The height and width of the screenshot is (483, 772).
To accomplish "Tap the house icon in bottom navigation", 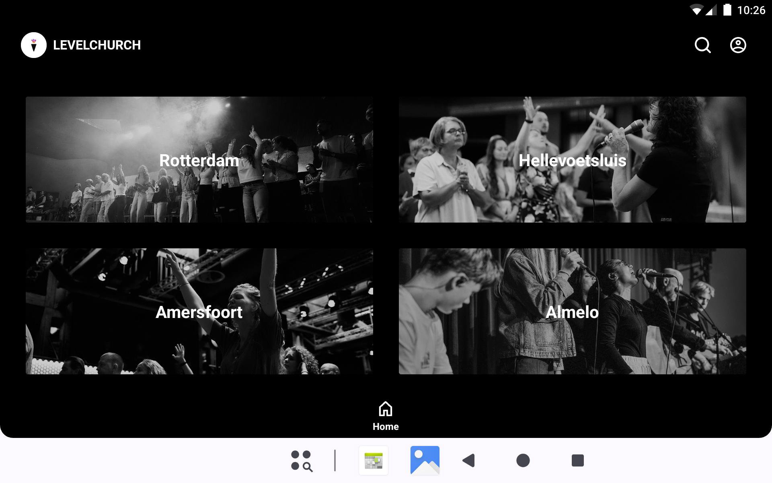I will pos(385,409).
